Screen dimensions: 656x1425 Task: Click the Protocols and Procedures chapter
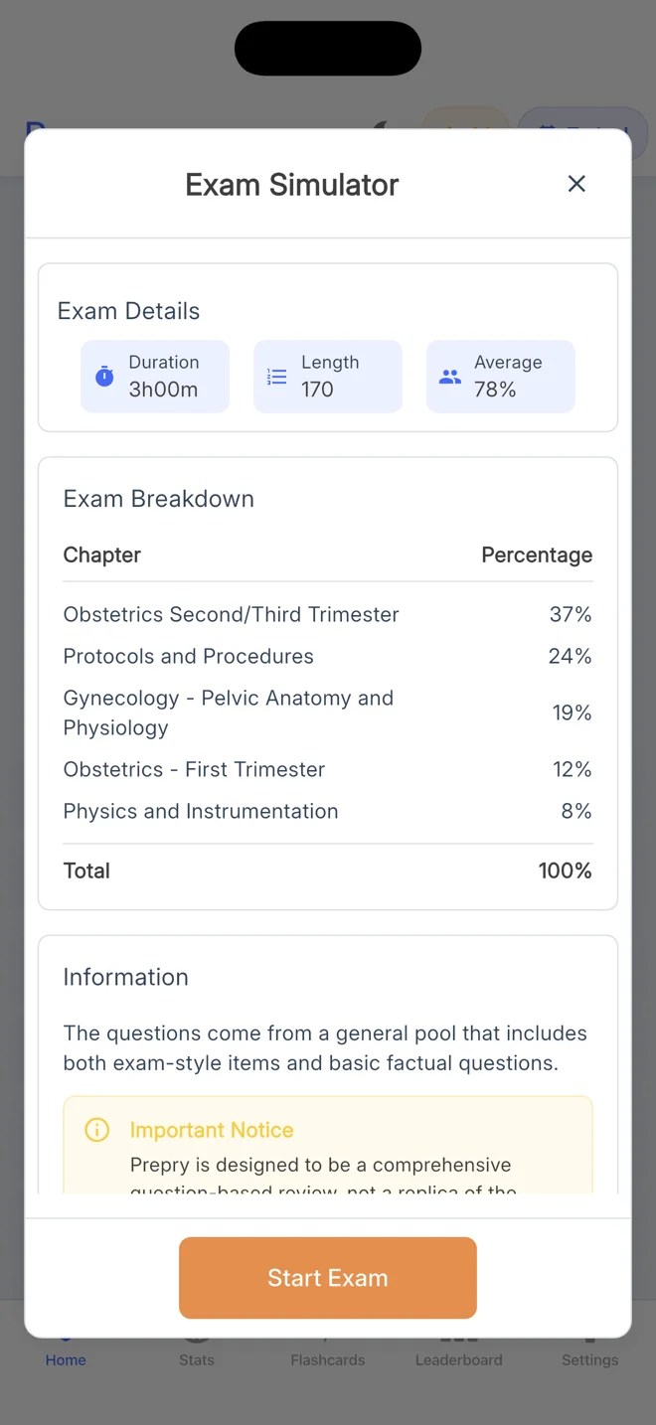point(188,656)
